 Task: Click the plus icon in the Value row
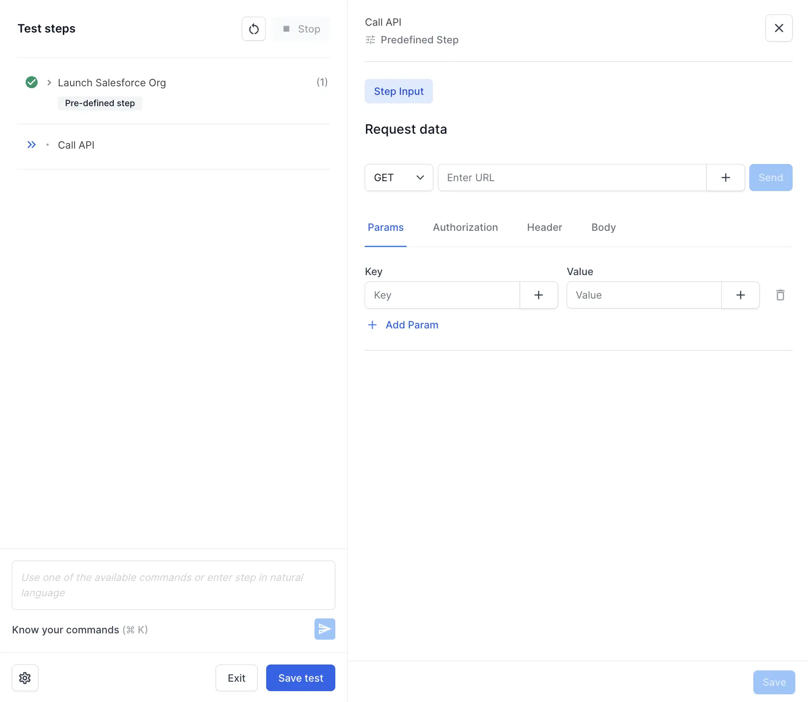(740, 295)
